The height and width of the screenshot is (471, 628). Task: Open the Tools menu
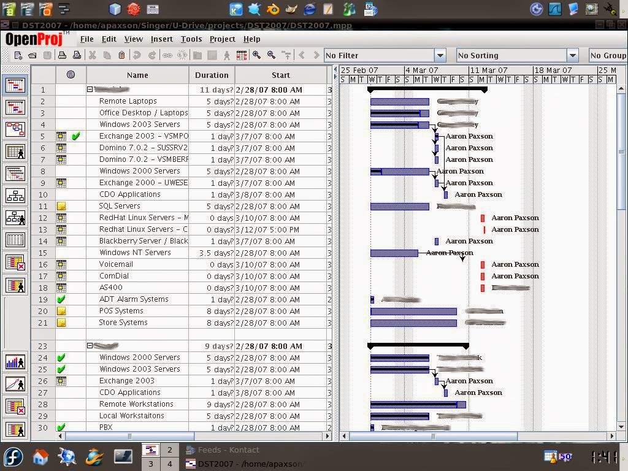(191, 39)
